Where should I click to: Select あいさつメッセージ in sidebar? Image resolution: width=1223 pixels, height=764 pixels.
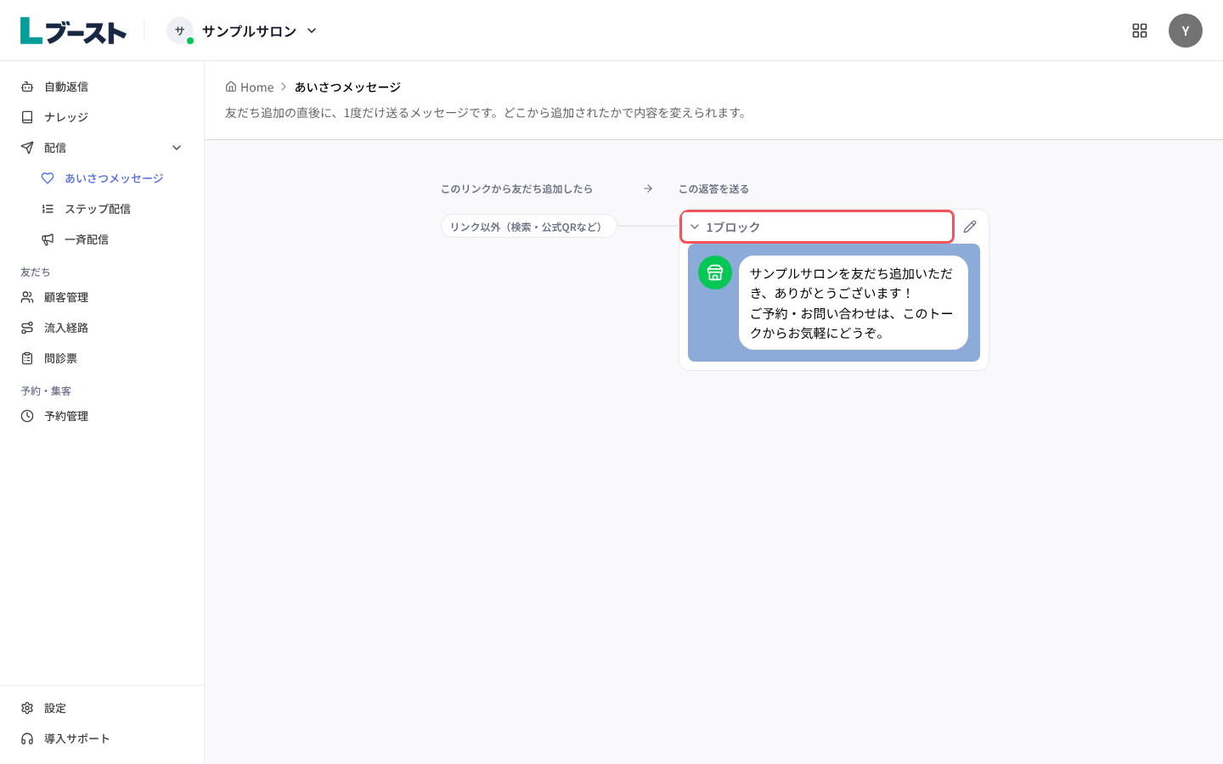112,178
